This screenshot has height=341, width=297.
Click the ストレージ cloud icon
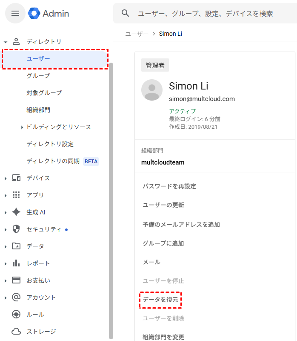(x=16, y=331)
